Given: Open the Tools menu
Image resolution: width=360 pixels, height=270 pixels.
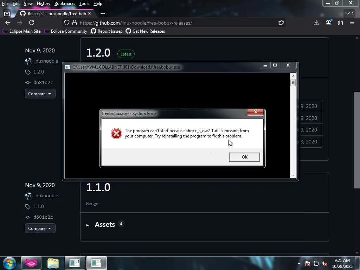Looking at the screenshot, I should coord(84,4).
